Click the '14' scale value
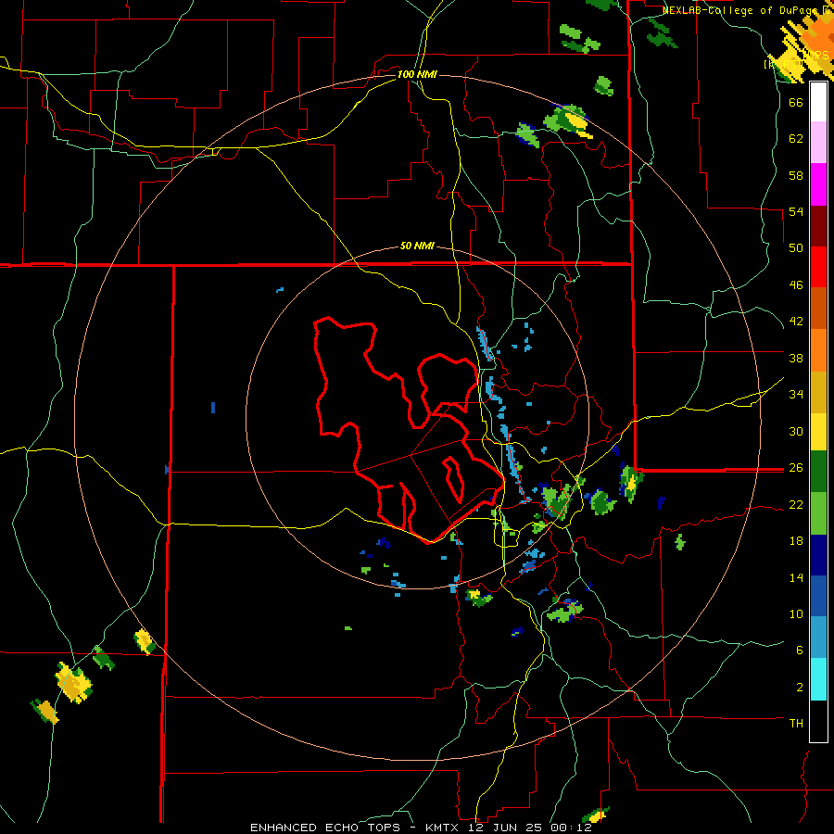This screenshot has width=834, height=834. [x=796, y=577]
